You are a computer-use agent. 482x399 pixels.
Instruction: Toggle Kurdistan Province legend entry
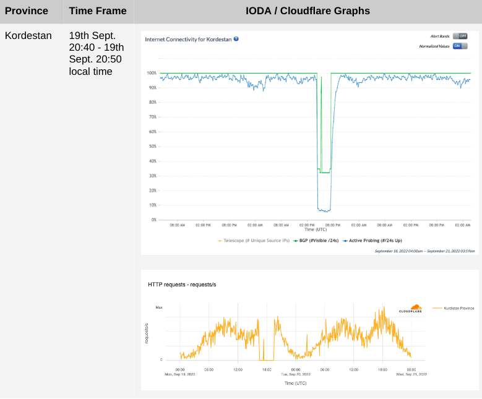[x=454, y=307]
